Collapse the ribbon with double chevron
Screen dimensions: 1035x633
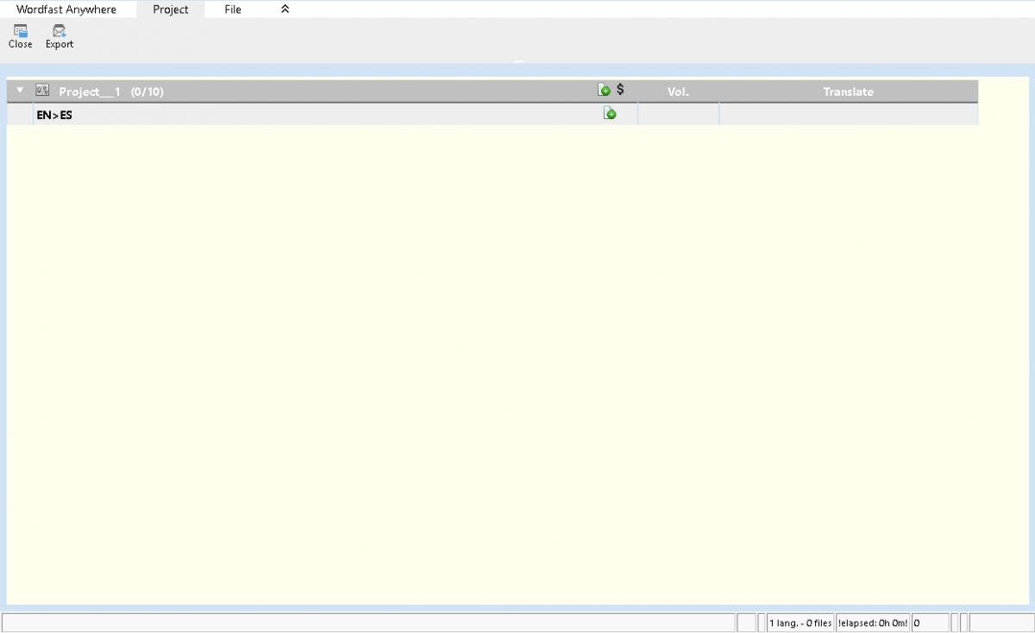point(285,9)
